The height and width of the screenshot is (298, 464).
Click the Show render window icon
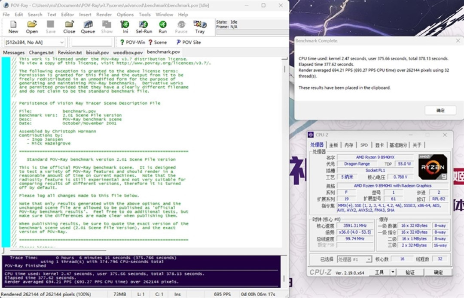click(107, 27)
